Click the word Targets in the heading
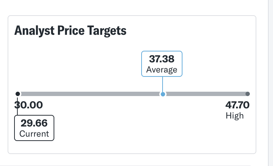This screenshot has height=166, width=273. (107, 31)
